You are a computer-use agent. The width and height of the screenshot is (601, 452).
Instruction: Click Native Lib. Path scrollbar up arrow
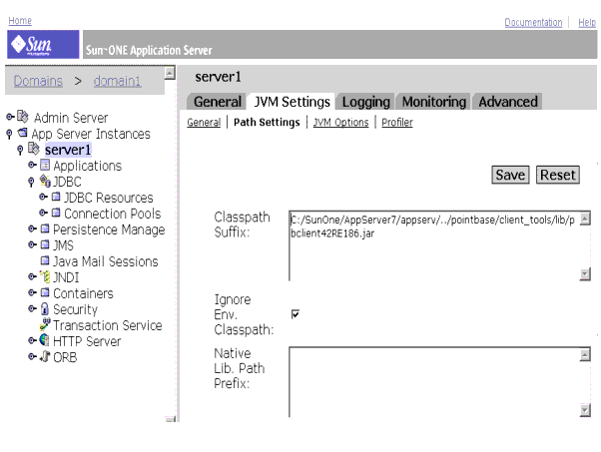pos(585,355)
